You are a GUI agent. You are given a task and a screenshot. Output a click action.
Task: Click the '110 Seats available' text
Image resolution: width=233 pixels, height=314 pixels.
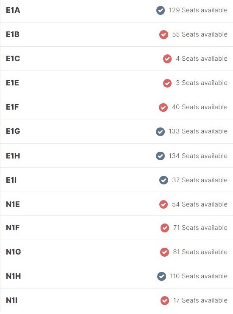tap(199, 276)
